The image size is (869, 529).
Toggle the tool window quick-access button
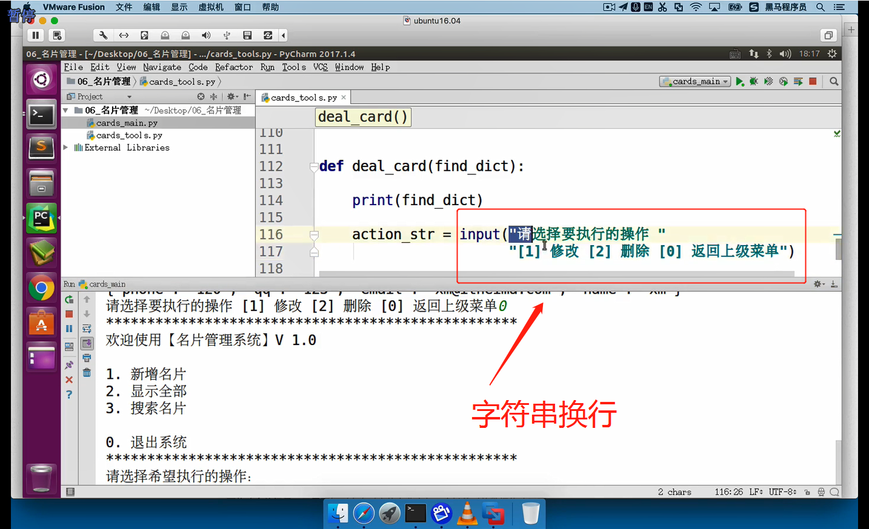click(70, 492)
